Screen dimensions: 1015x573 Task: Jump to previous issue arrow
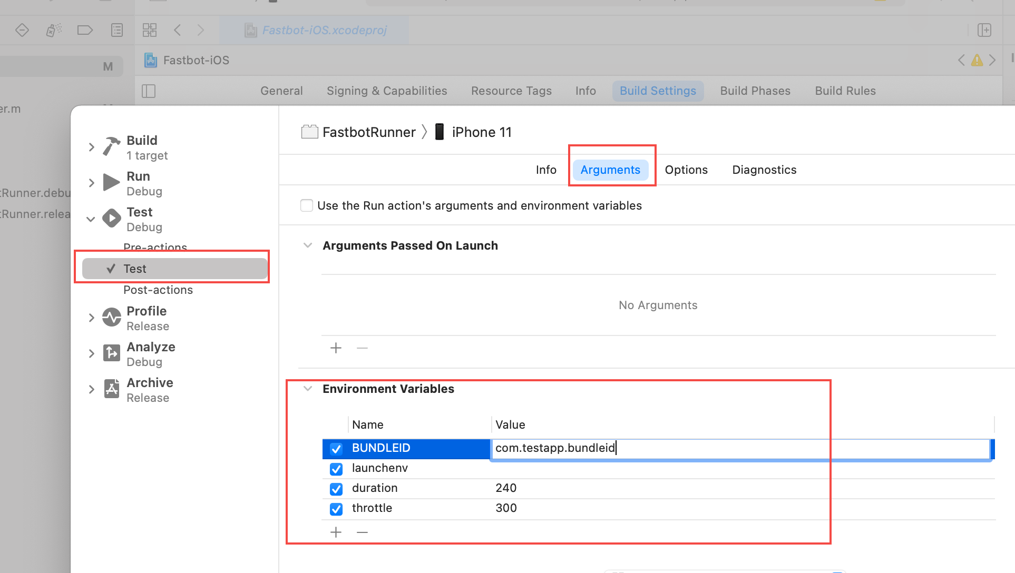click(961, 60)
